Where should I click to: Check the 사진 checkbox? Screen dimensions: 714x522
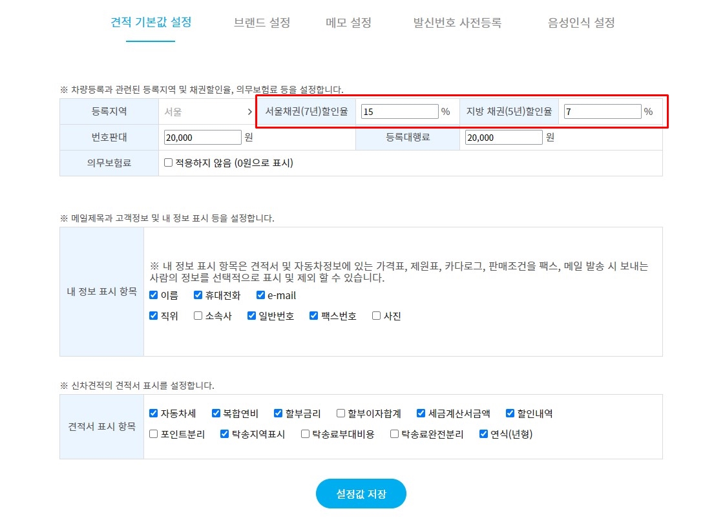tap(376, 315)
